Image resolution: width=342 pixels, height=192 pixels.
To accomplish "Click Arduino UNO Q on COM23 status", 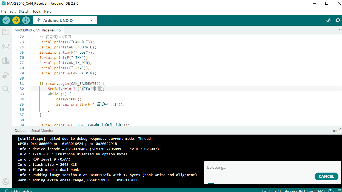I will 305,191.
